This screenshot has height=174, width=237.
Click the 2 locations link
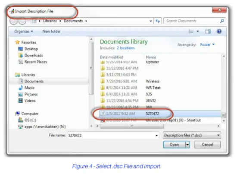coord(125,48)
